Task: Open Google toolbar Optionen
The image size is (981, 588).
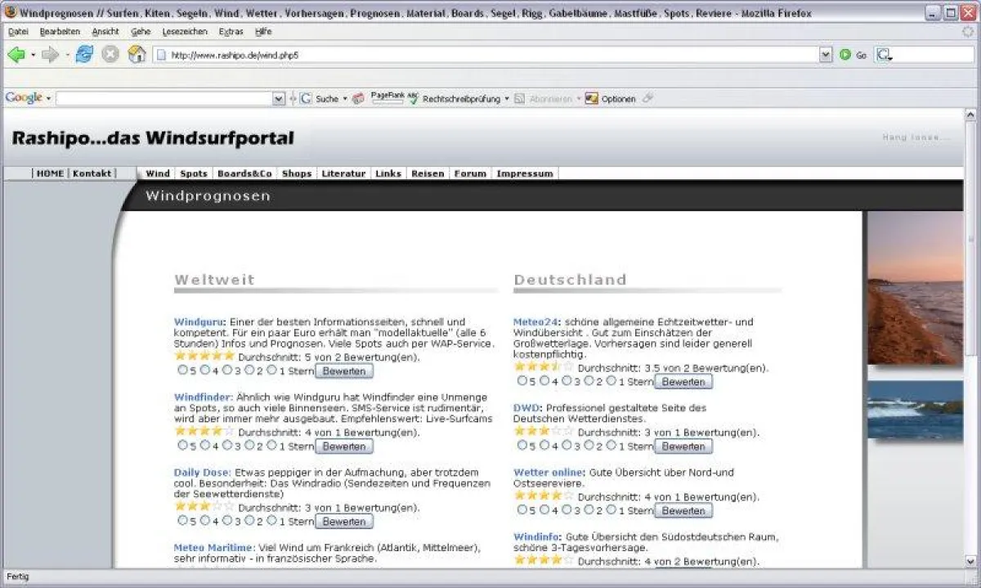Action: click(616, 98)
